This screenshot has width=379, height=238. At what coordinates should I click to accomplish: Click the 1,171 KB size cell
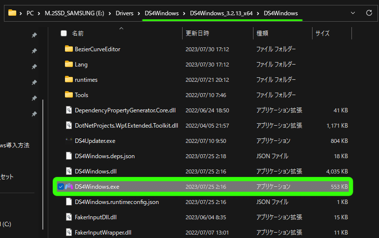tap(337, 126)
